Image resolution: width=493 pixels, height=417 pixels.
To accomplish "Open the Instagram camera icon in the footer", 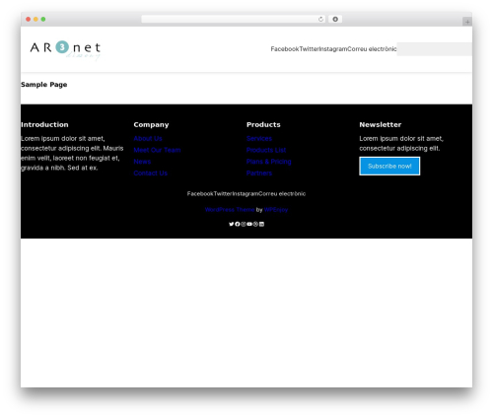I will 244,224.
